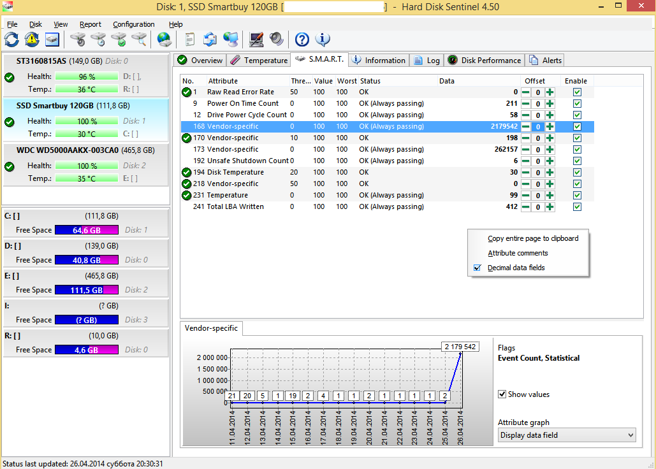Choose Copy entire page to clipboard
This screenshot has height=469, width=656.
533,238
